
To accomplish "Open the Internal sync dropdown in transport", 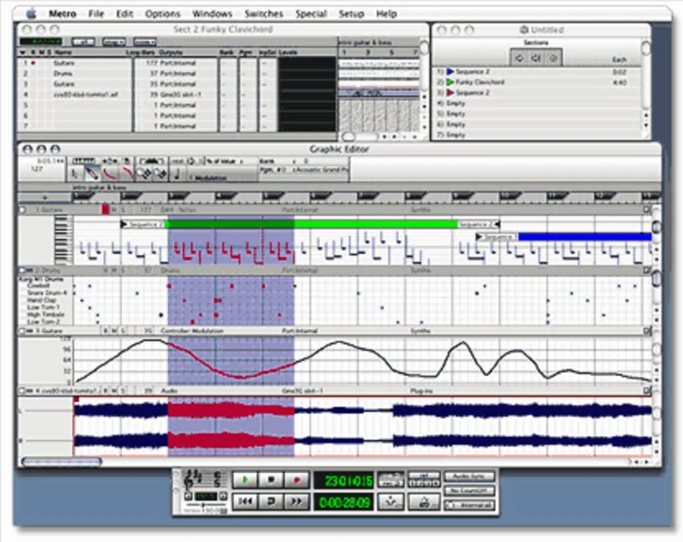I will 469,505.
